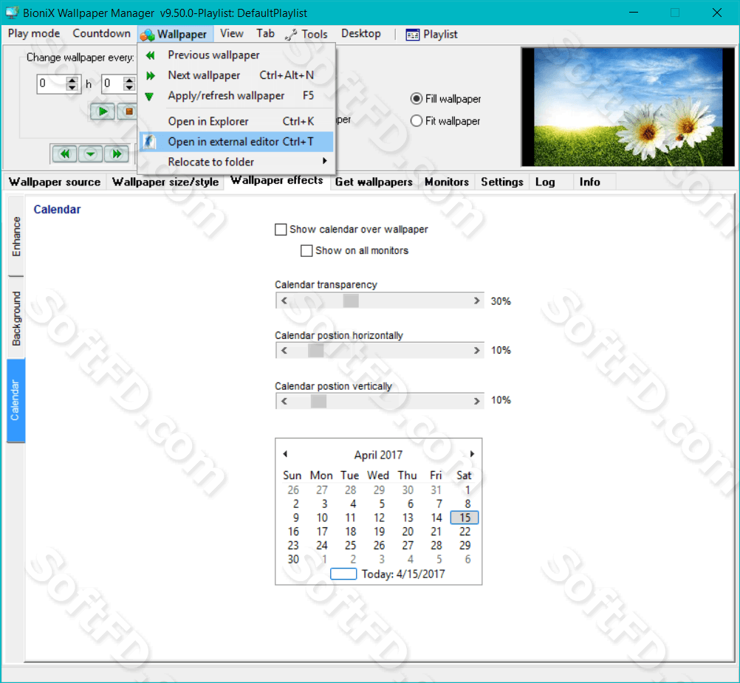This screenshot has height=683, width=740.
Task: Click the apply wallpaper down-arrow toolbar button
Action: click(x=91, y=154)
